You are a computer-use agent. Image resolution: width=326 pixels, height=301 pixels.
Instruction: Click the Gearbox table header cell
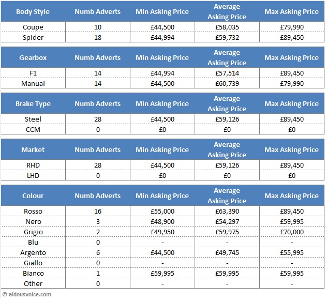(33, 58)
